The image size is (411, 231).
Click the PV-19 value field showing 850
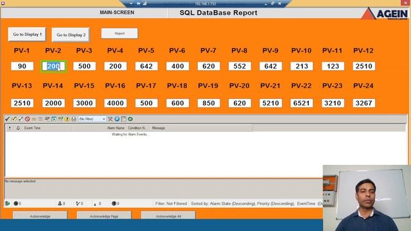[x=209, y=103]
